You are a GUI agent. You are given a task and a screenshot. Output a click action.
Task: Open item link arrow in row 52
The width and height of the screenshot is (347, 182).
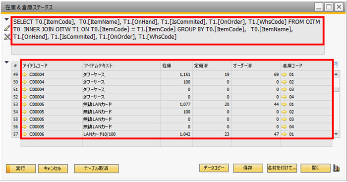pos(25,97)
